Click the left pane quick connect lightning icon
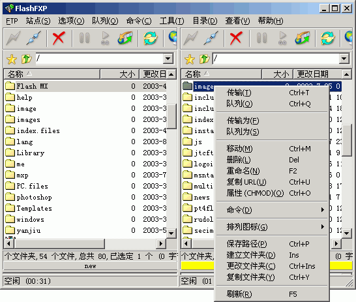 [14, 38]
